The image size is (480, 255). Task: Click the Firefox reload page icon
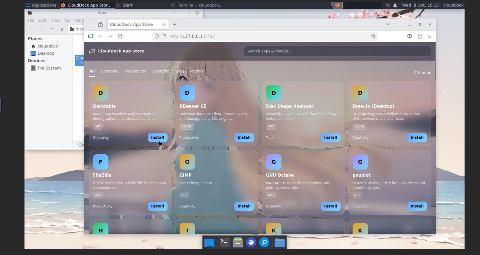pos(120,36)
